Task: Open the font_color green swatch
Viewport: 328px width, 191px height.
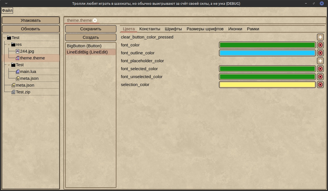Action: pos(267,45)
